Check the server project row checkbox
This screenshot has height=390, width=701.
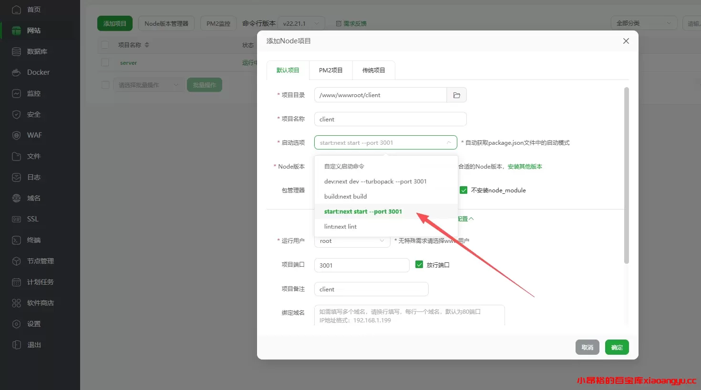click(105, 62)
